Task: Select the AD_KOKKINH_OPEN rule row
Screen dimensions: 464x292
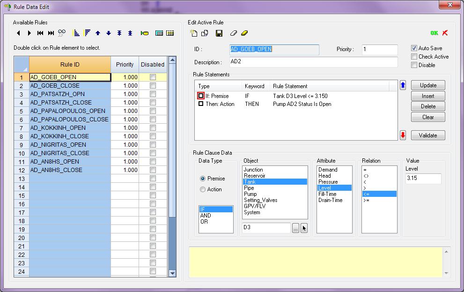Action: point(70,127)
